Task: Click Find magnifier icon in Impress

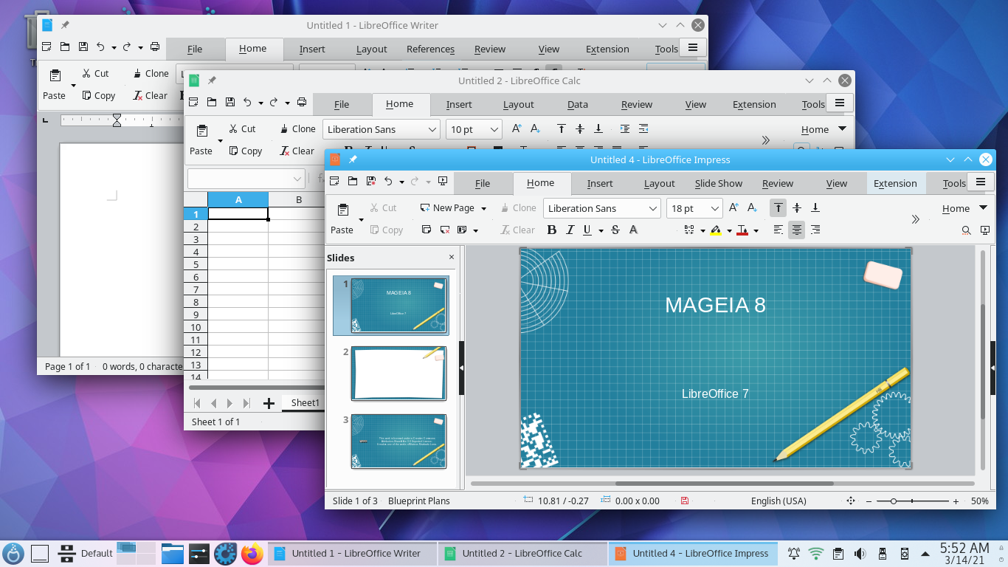Action: 967,230
